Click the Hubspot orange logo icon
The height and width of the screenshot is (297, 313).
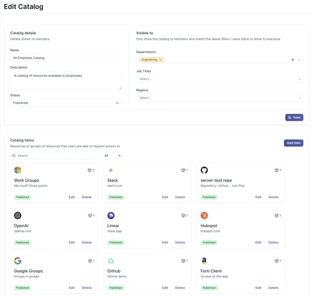click(204, 215)
